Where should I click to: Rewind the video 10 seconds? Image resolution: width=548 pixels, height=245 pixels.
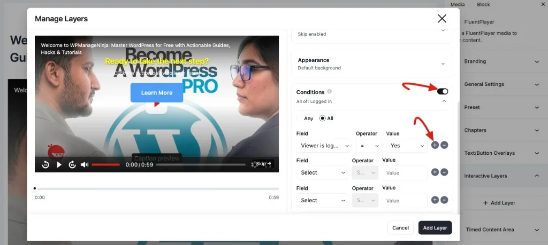pyautogui.click(x=45, y=164)
